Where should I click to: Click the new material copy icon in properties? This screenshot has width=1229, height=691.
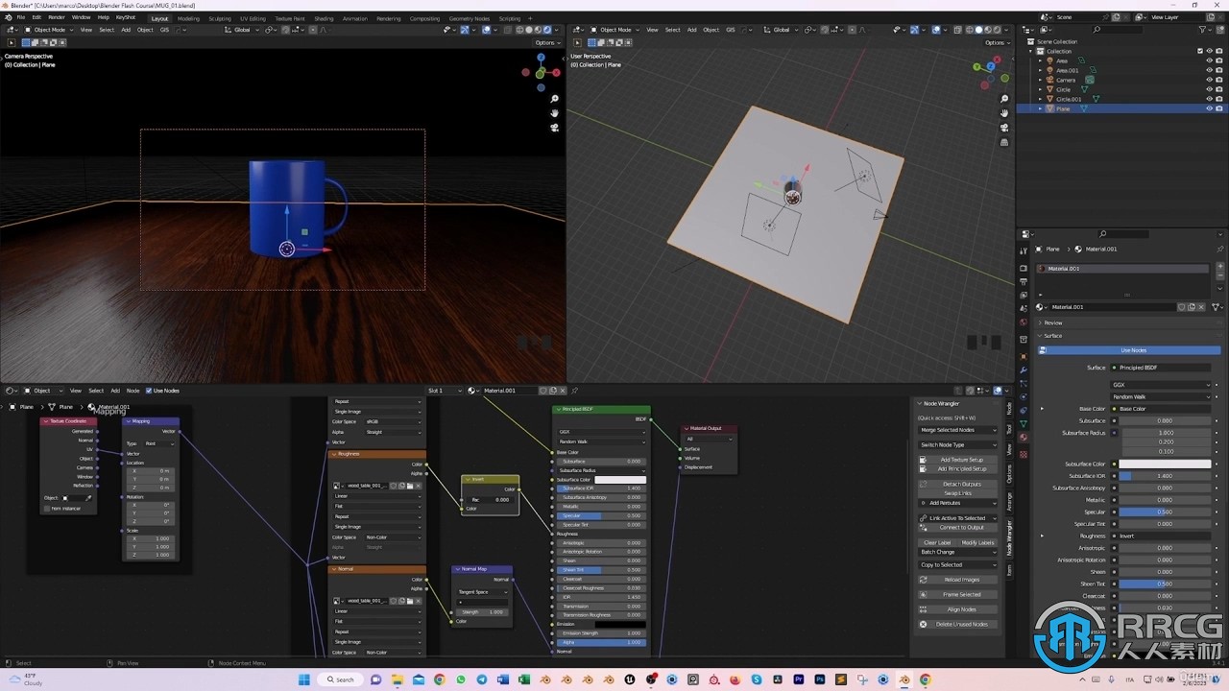[x=1192, y=307]
